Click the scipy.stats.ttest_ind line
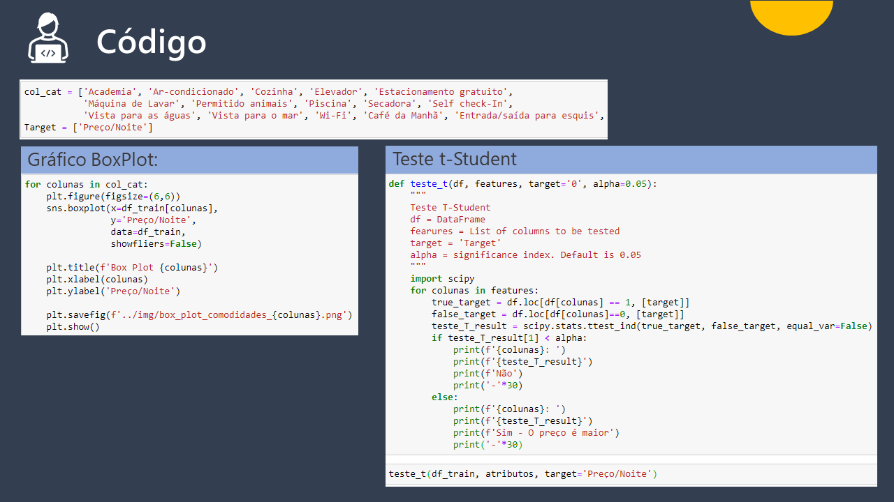This screenshot has width=894, height=502. pyautogui.click(x=652, y=326)
